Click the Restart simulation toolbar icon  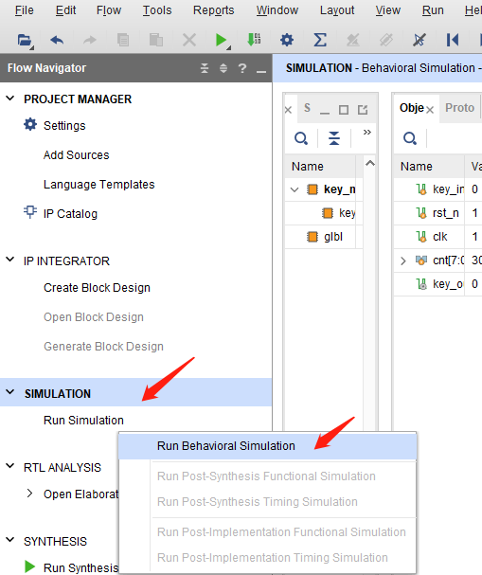click(453, 40)
